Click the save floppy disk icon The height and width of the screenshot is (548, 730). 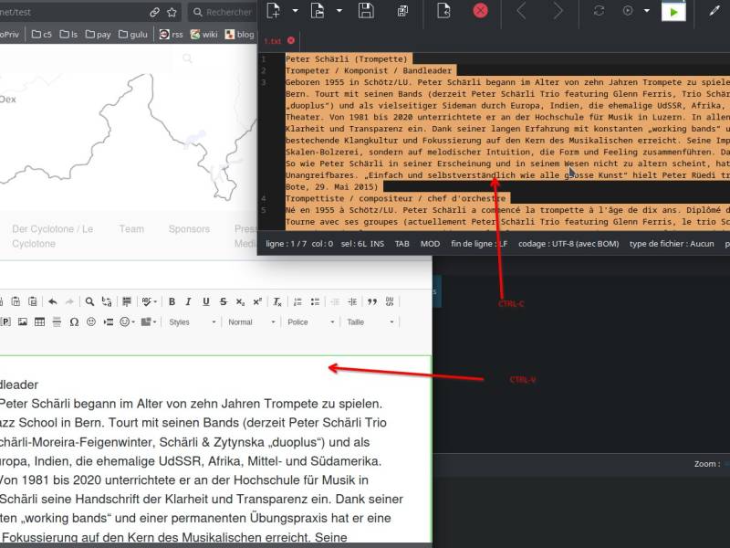tap(366, 11)
